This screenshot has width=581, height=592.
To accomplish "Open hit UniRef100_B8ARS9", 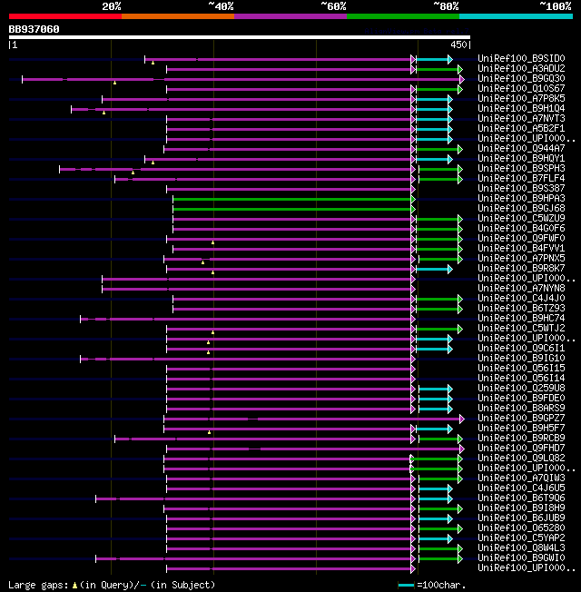I will pos(521,408).
